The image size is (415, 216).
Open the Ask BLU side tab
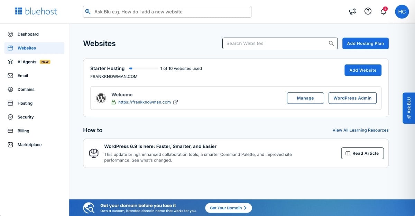coord(409,108)
